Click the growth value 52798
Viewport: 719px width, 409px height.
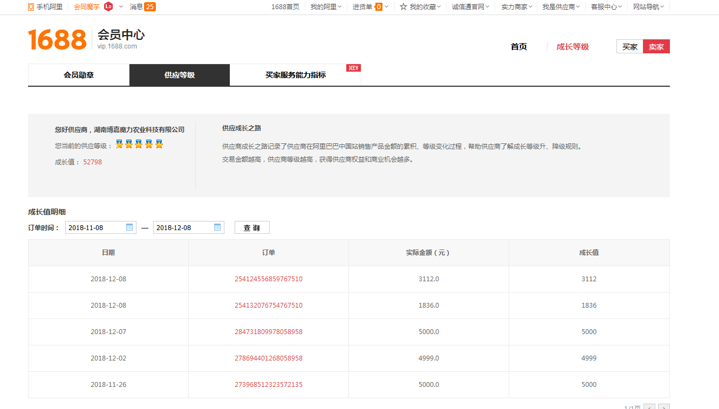click(x=92, y=162)
